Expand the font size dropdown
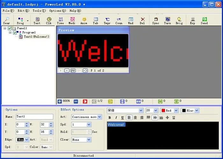This screenshot has height=159, width=223. click(x=155, y=110)
